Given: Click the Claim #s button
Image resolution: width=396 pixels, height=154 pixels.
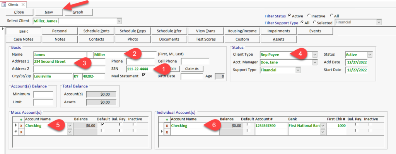Looking at the screenshot, I should click(x=192, y=69).
